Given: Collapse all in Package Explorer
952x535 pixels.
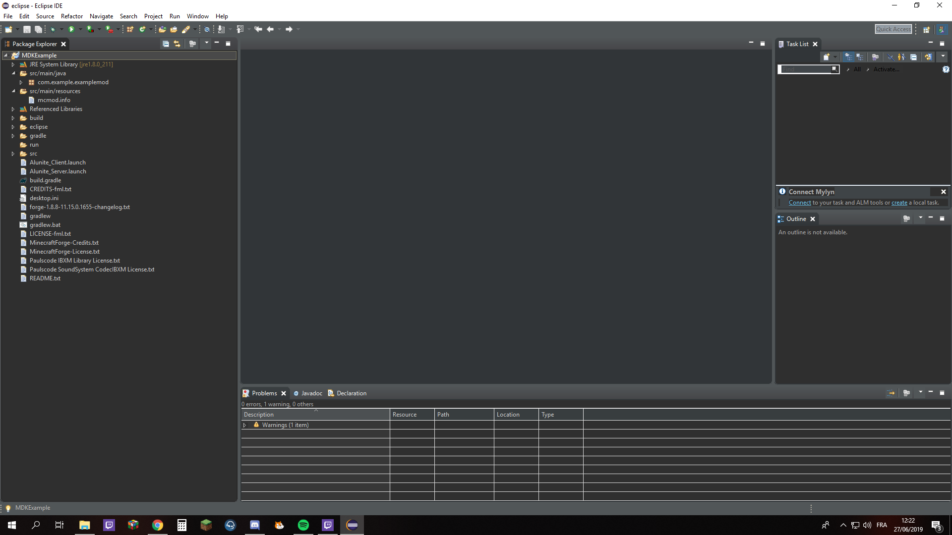Looking at the screenshot, I should pyautogui.click(x=166, y=44).
